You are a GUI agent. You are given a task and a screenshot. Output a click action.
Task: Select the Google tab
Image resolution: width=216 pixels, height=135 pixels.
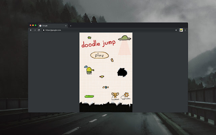pos(53,26)
